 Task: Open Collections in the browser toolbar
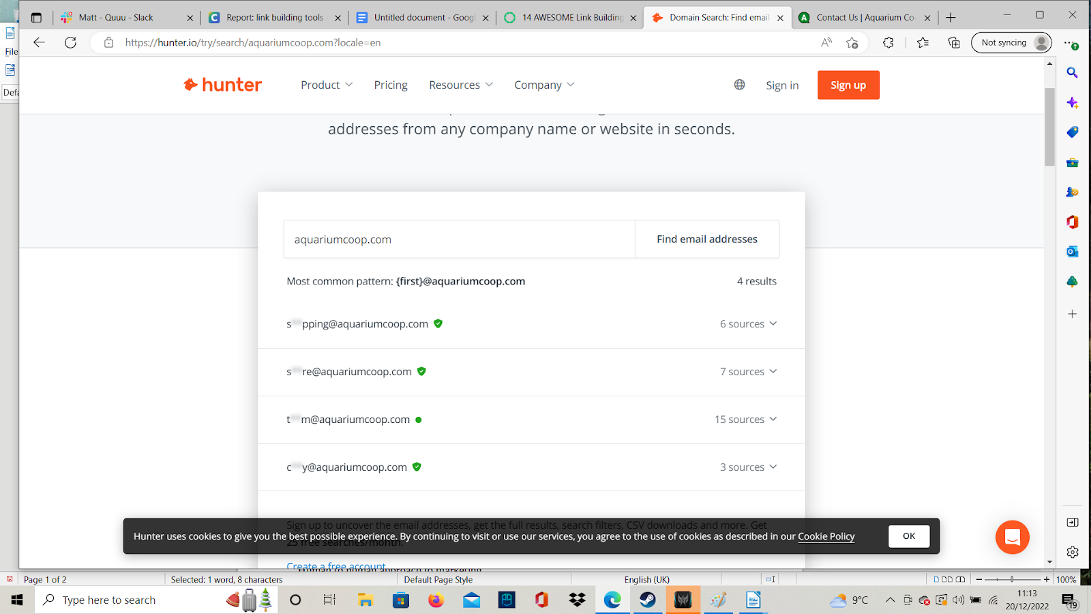[x=954, y=42]
